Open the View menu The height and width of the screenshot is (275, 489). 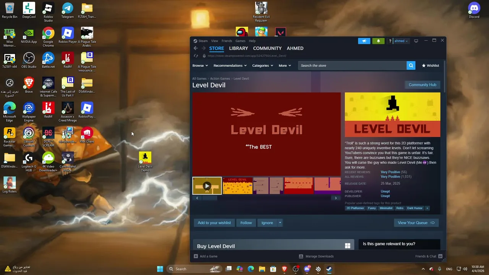215,41
